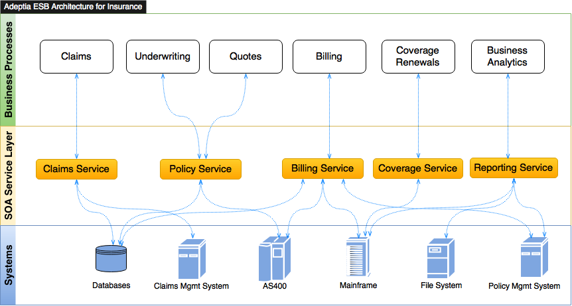Select the Policy Mgmt System text label
Viewport: 572px width, 306px height.
[525, 286]
